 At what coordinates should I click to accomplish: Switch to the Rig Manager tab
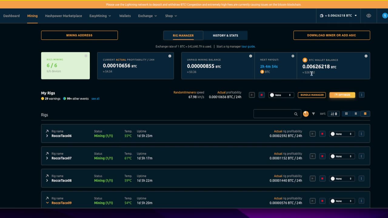click(183, 35)
